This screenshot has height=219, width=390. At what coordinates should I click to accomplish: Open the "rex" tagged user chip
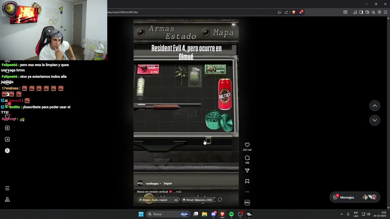(x=176, y=200)
